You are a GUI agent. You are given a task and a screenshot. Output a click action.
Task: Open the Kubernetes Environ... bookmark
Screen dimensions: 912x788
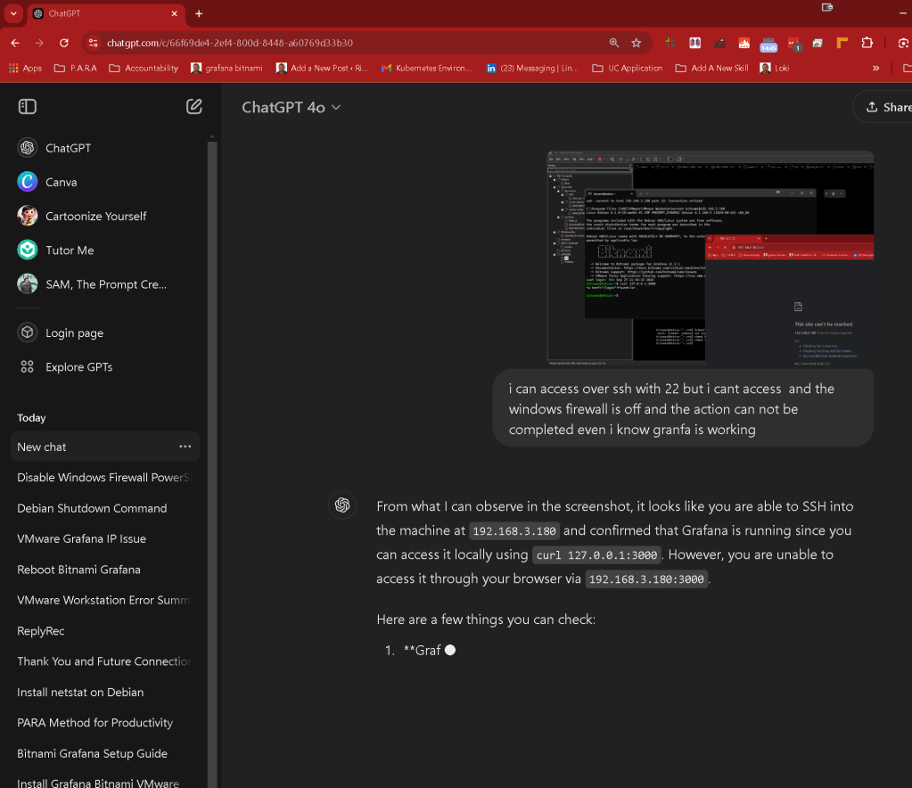426,68
